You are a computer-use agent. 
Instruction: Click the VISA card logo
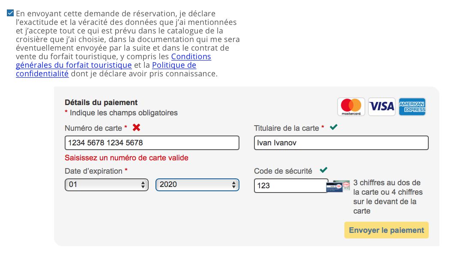[382, 107]
